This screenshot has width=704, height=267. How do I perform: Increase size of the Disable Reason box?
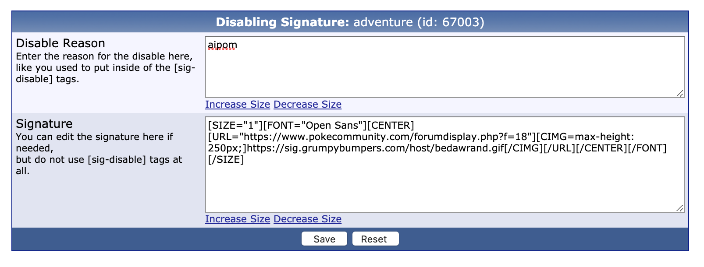(x=238, y=104)
